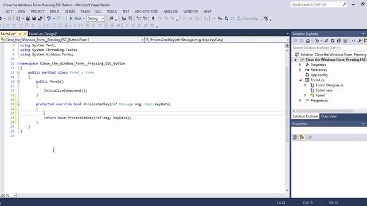Viewport: 367px width, 206px height.
Task: Open the BUILD menu
Action: 54,11
